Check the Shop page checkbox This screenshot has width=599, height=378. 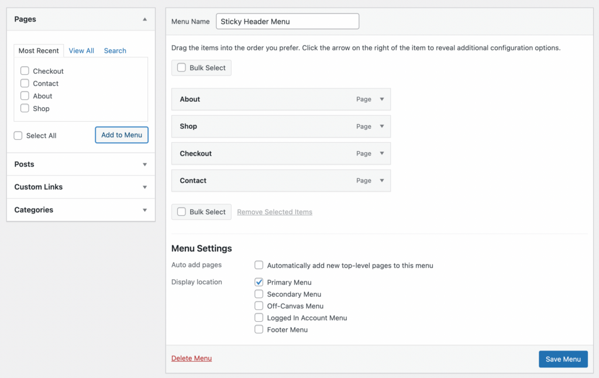[x=25, y=108]
